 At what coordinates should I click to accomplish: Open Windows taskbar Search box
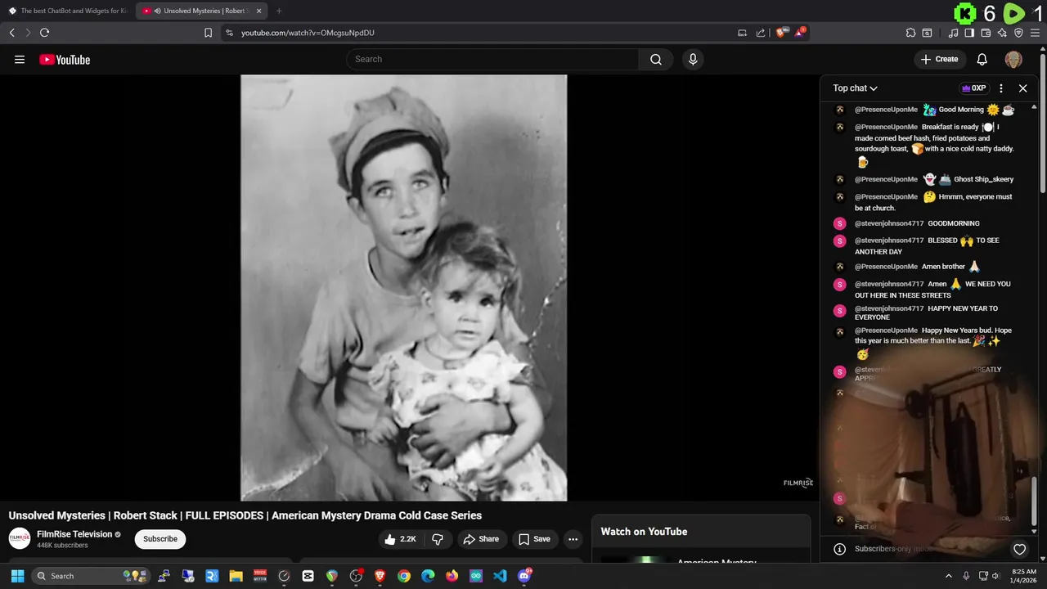tap(92, 576)
